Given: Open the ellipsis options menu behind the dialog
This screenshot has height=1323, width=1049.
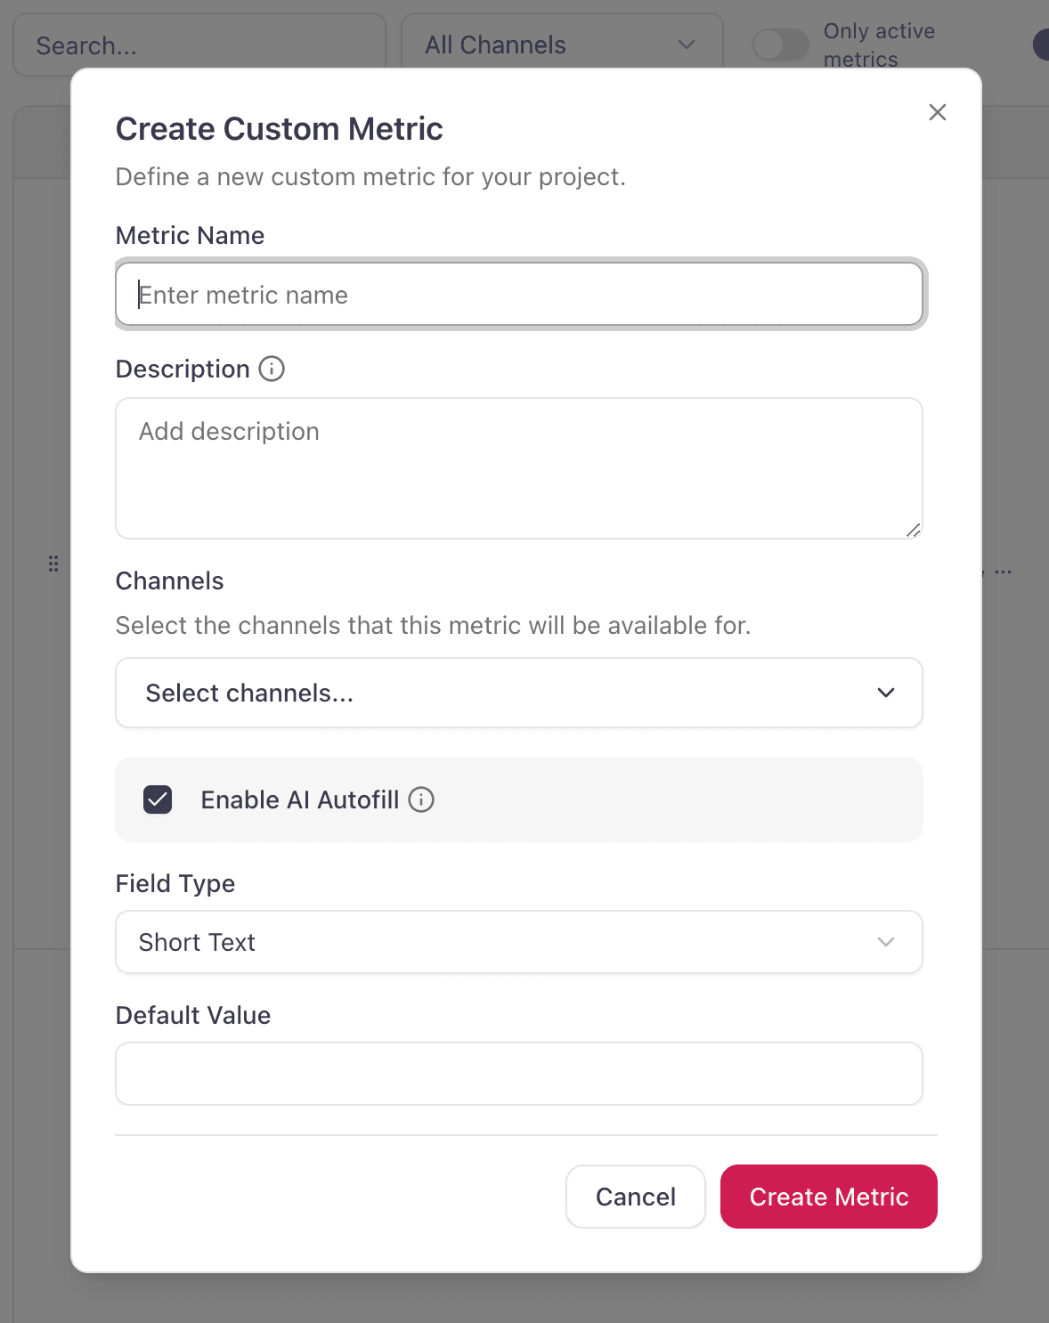Looking at the screenshot, I should 1004,572.
